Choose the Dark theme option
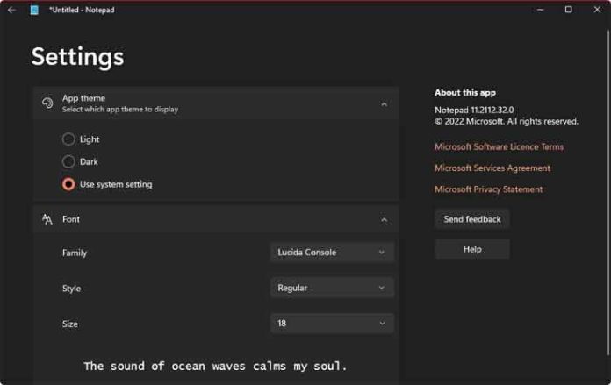The height and width of the screenshot is (385, 611). tap(68, 162)
